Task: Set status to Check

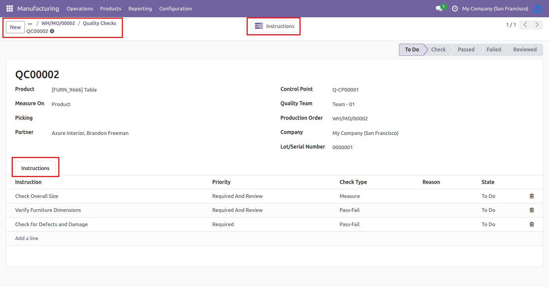Action: tap(438, 50)
